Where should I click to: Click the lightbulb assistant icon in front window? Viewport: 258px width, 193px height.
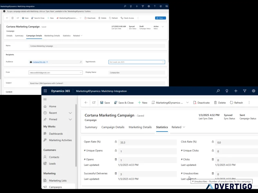tap(227, 91)
